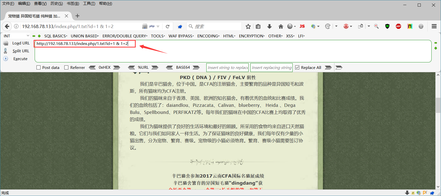This screenshot has width=441, height=196.
Task: Expand the WAF BYPASS dropdown
Action: point(181,36)
